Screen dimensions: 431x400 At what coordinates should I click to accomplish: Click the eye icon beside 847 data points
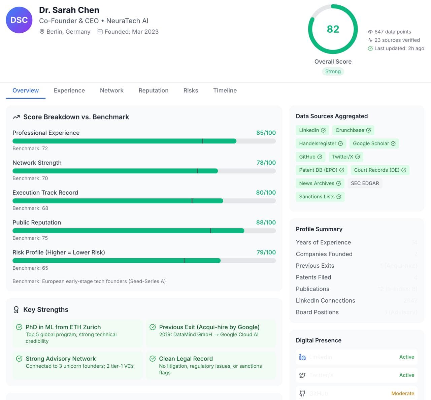(370, 32)
